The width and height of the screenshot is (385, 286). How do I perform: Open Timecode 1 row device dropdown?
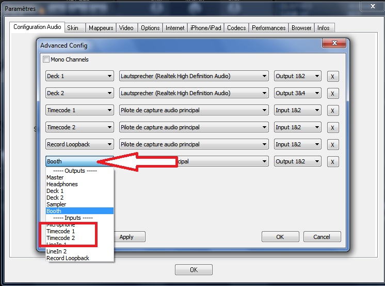point(194,110)
